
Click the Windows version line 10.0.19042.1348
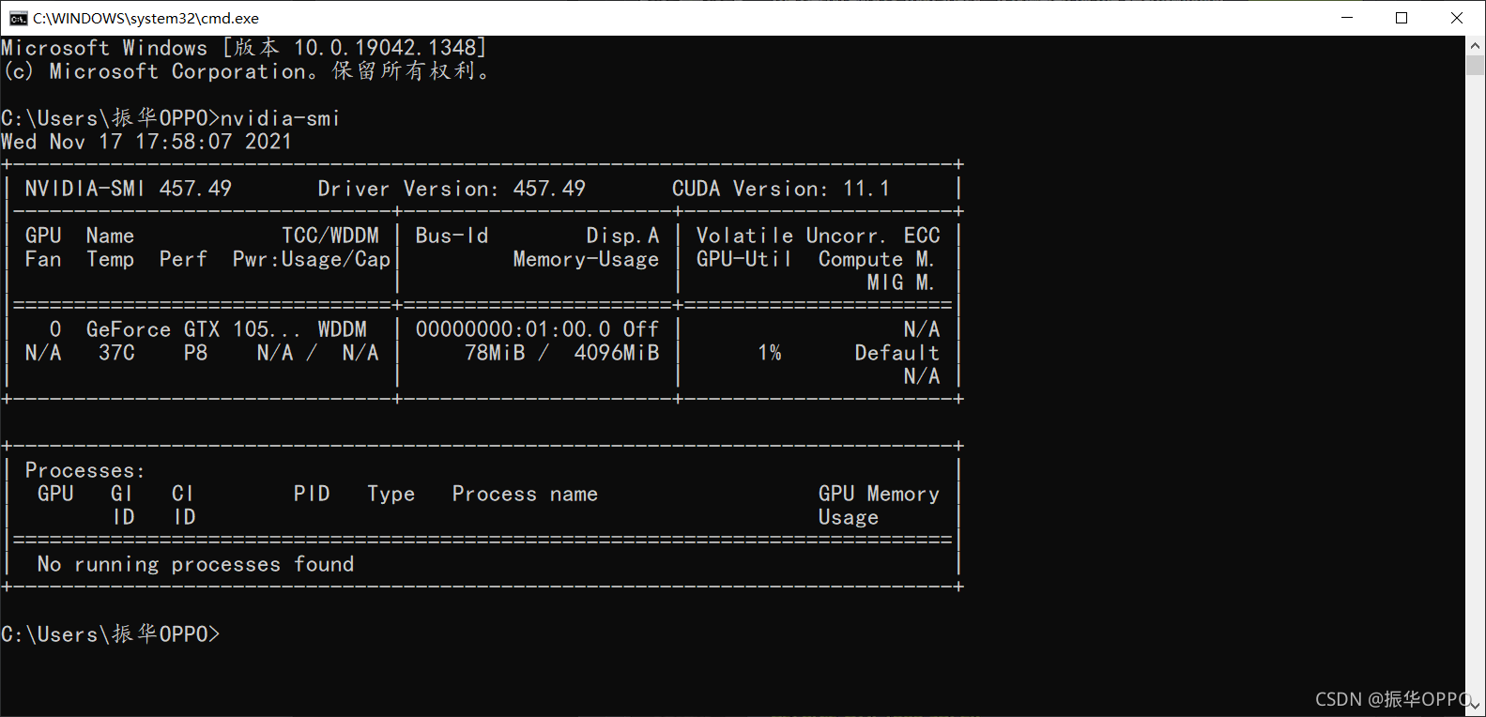(243, 48)
